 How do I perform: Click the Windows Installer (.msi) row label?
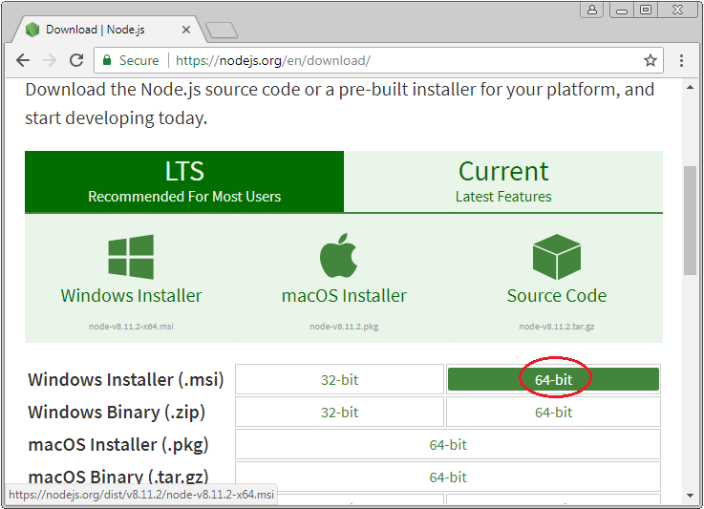pos(126,380)
